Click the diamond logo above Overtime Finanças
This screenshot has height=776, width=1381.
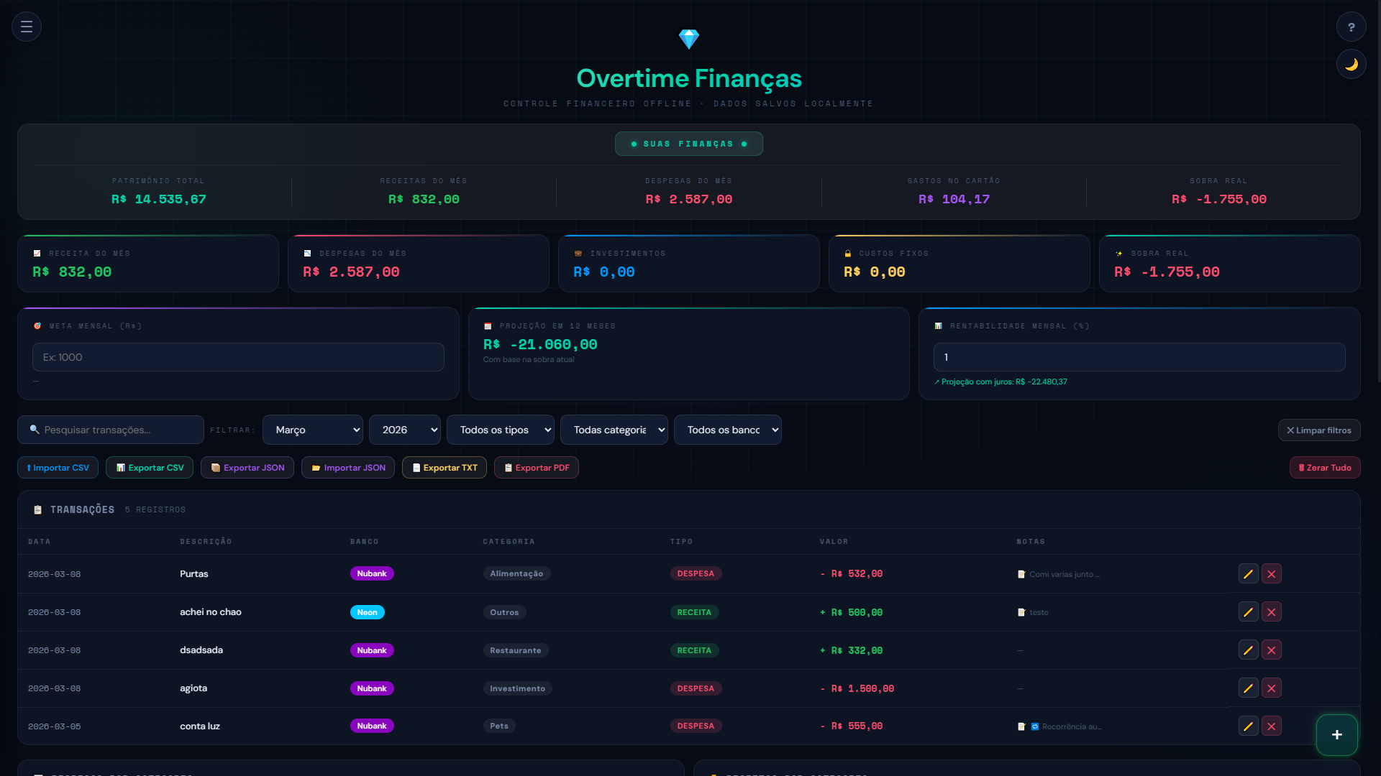pos(688,40)
